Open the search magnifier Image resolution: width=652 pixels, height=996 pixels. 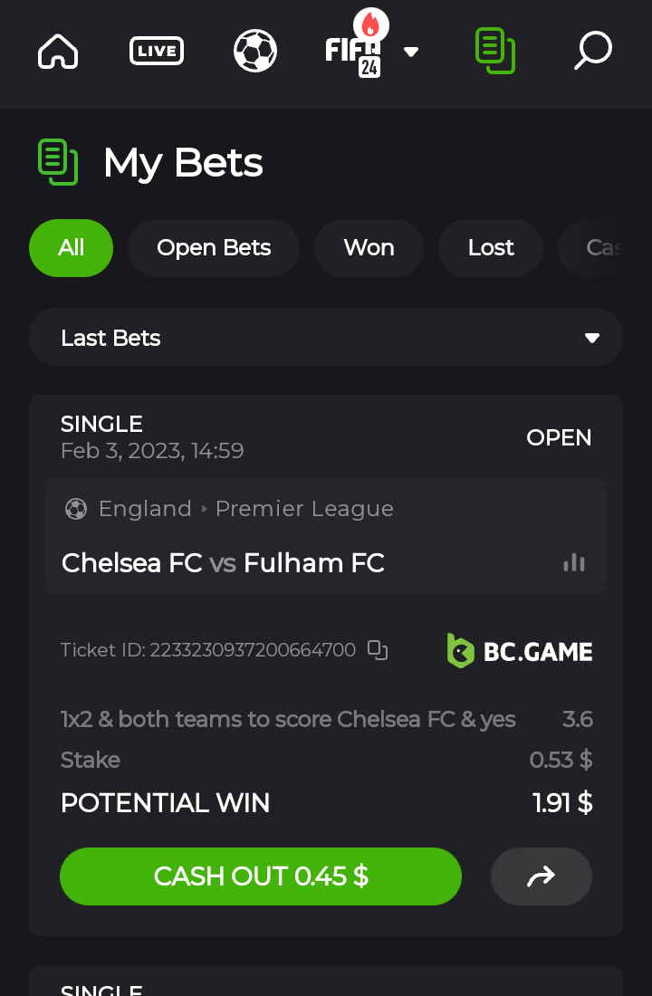pos(593,51)
